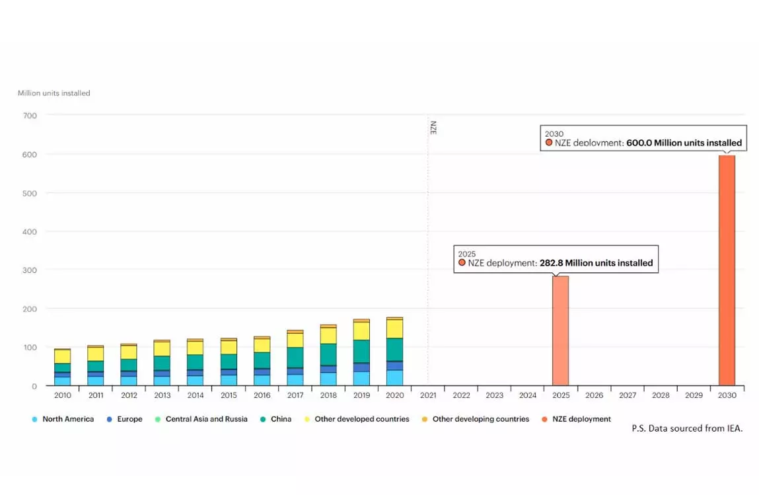Click the 2030 tooltip showing 600.0 million units
This screenshot has width=759, height=495.
coord(643,138)
